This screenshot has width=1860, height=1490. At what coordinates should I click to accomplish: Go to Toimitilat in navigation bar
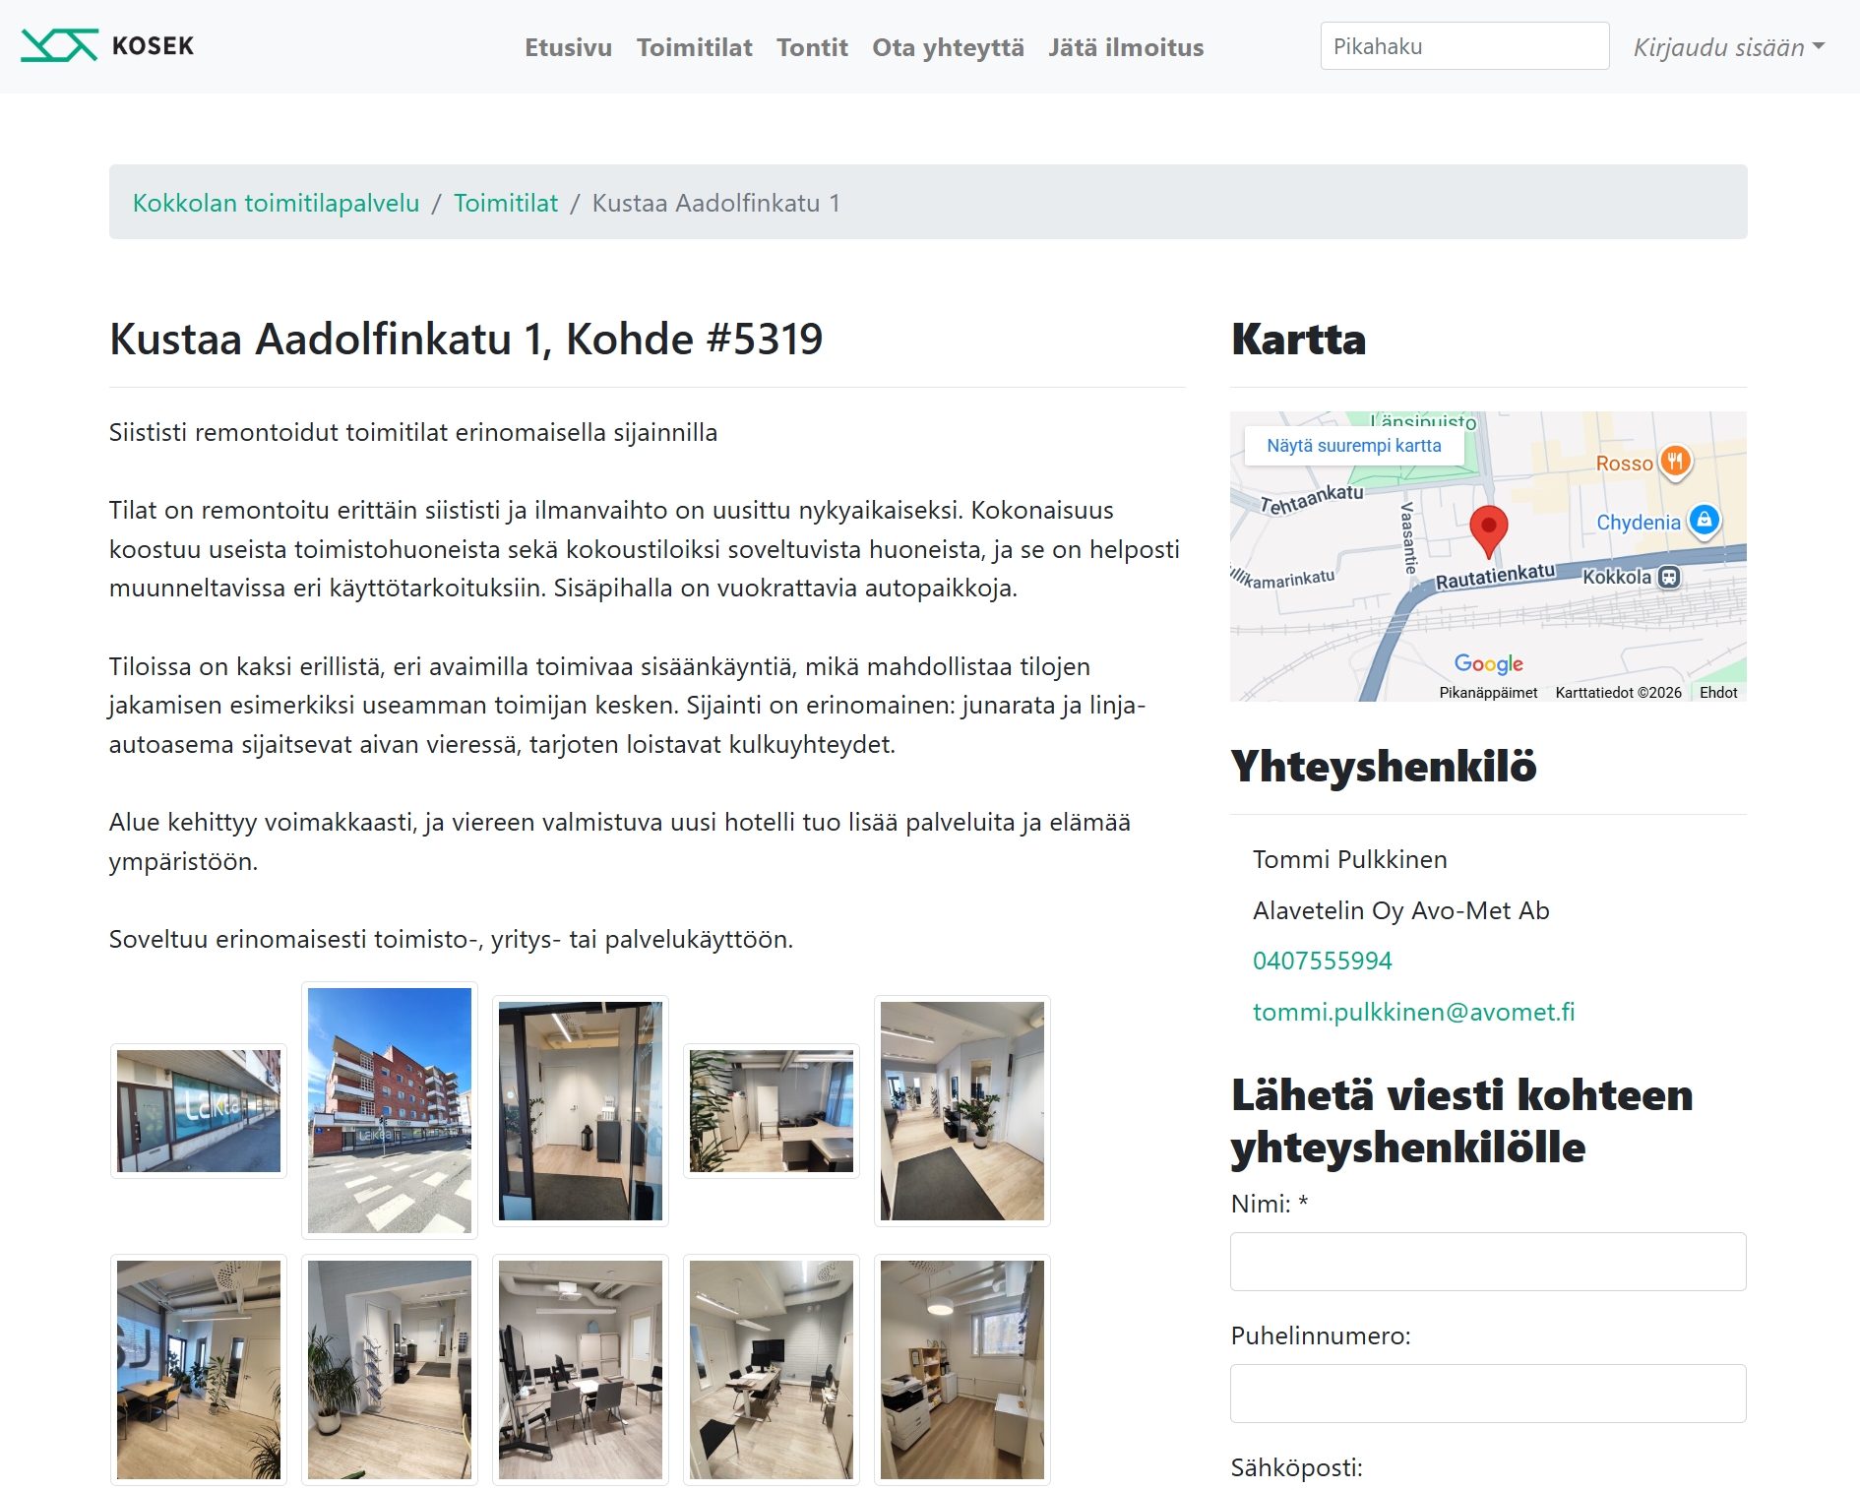[694, 47]
